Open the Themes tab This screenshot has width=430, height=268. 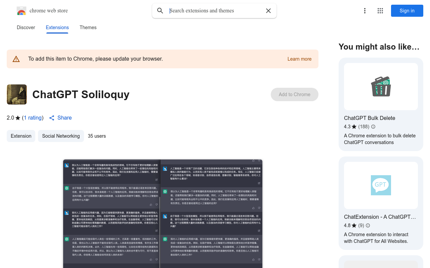point(88,27)
